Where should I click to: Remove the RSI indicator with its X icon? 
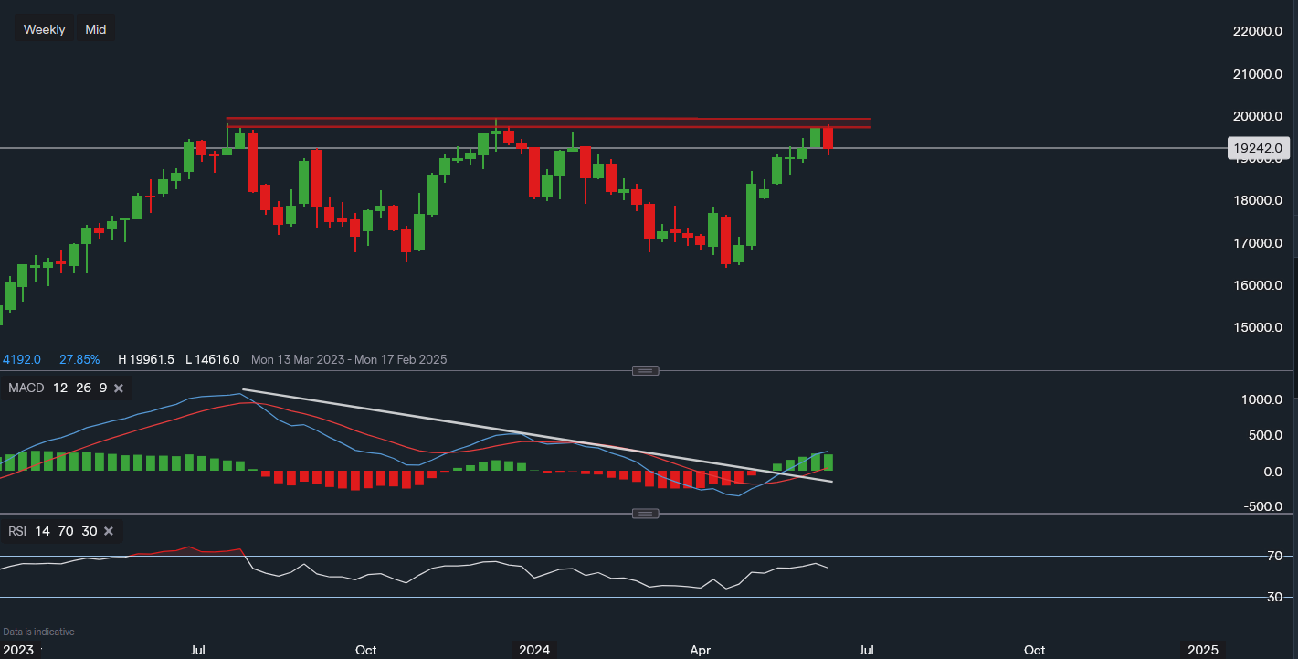[109, 531]
